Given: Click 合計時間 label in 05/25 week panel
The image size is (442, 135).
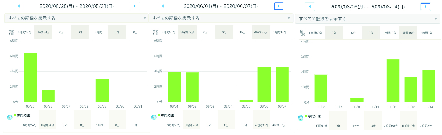Looking at the screenshot, I should (x=11, y=32).
